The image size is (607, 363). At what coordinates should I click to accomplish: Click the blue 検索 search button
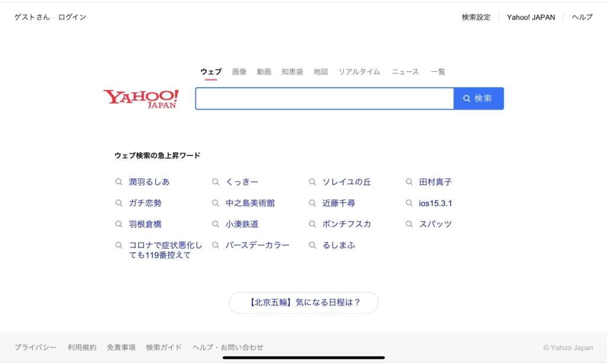tap(478, 98)
